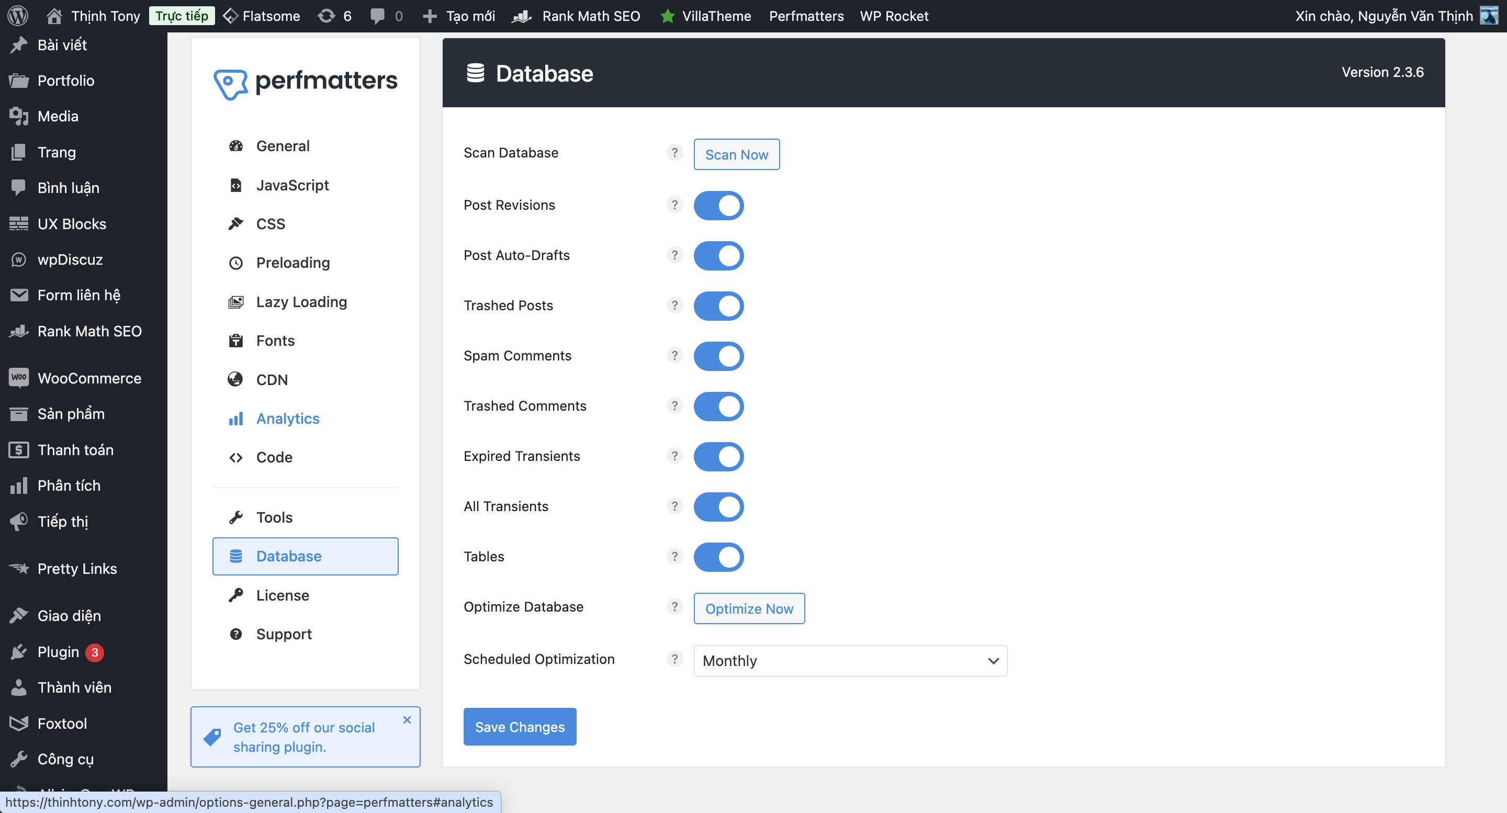This screenshot has width=1507, height=813.
Task: Expand the WooCommerce sidebar menu
Action: coord(89,378)
